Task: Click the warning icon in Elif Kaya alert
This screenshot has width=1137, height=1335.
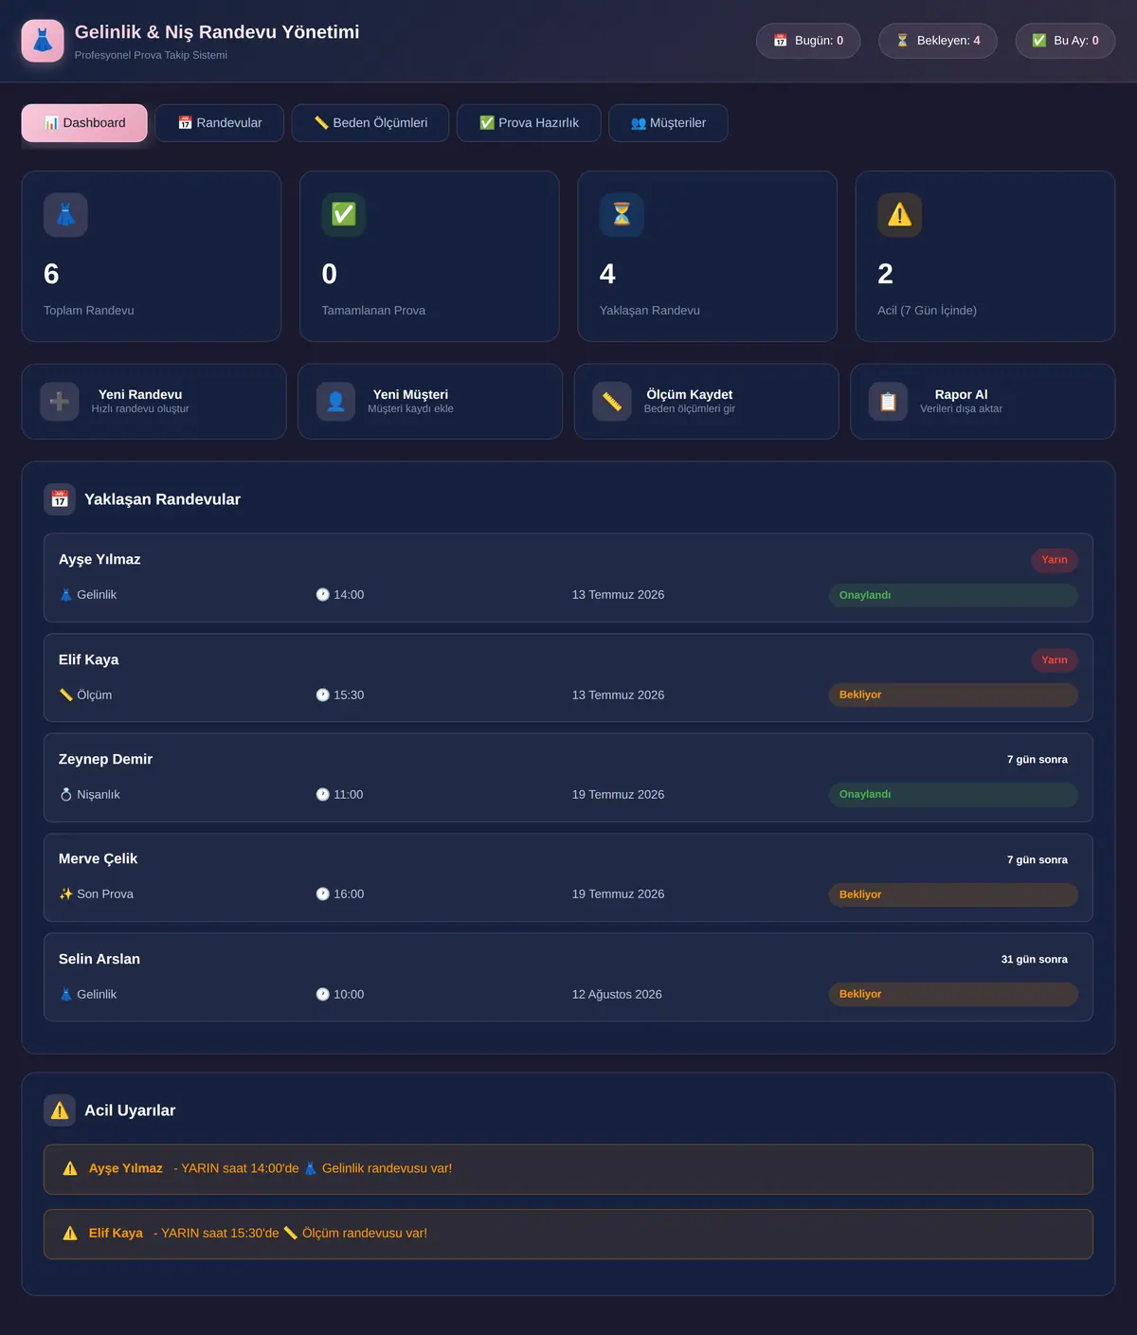Action: [70, 1233]
